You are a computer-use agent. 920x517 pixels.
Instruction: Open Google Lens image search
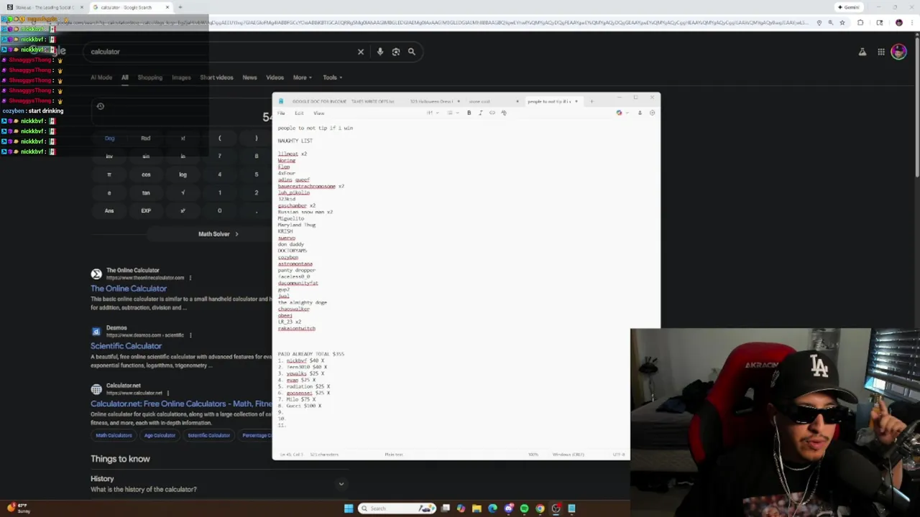[396, 52]
